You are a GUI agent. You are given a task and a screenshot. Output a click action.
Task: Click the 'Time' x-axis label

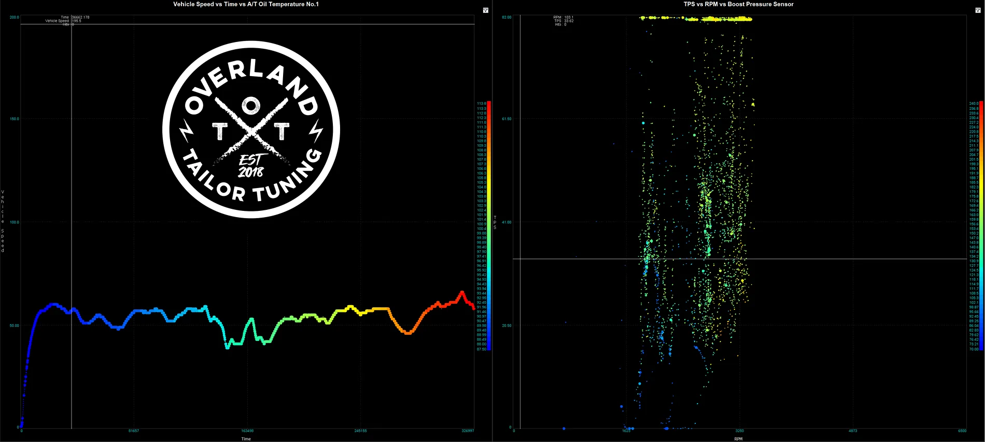pyautogui.click(x=246, y=439)
